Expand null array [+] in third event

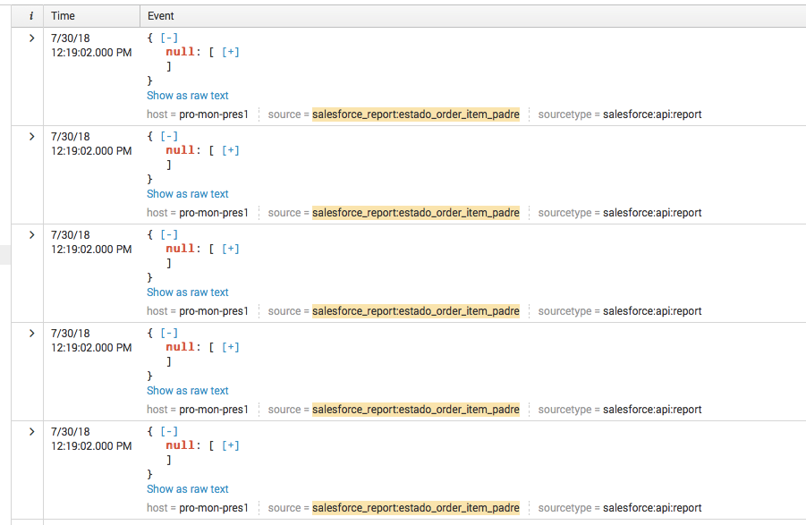coord(230,249)
